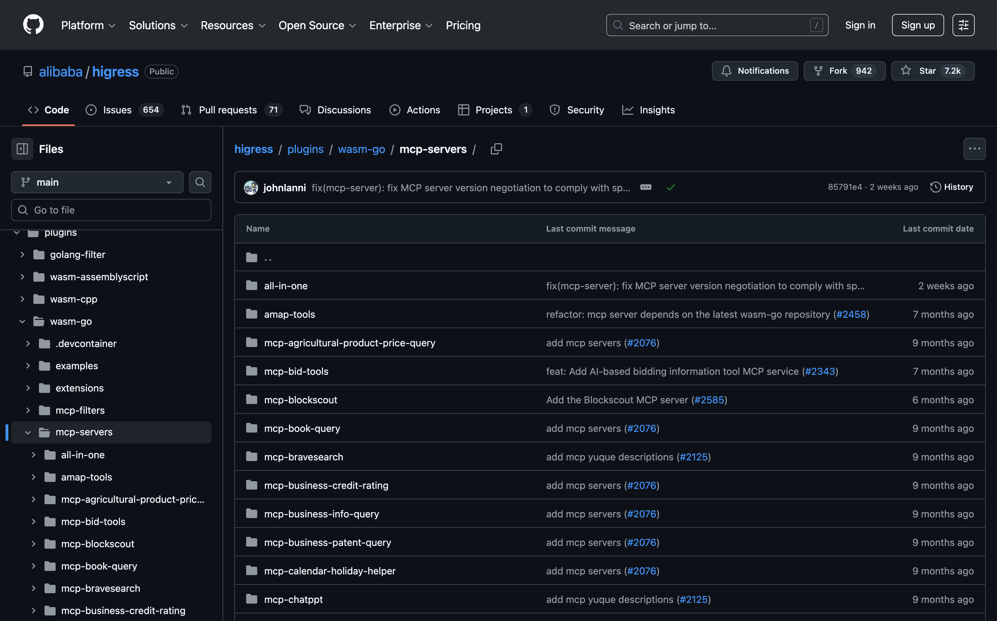Click the GitHub logo icon
997x621 pixels.
click(x=33, y=25)
